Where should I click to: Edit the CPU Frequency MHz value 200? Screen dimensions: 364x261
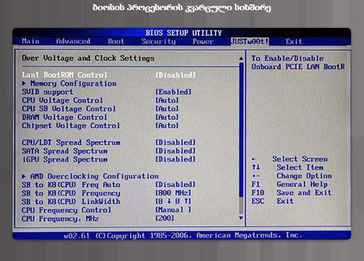[165, 219]
